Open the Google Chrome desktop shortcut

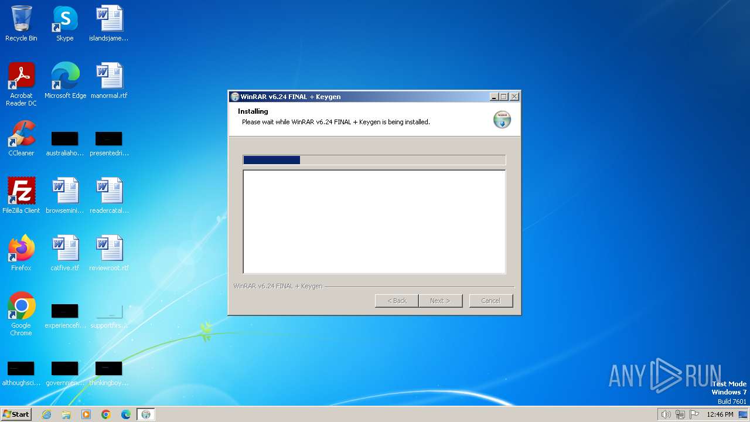(21, 314)
